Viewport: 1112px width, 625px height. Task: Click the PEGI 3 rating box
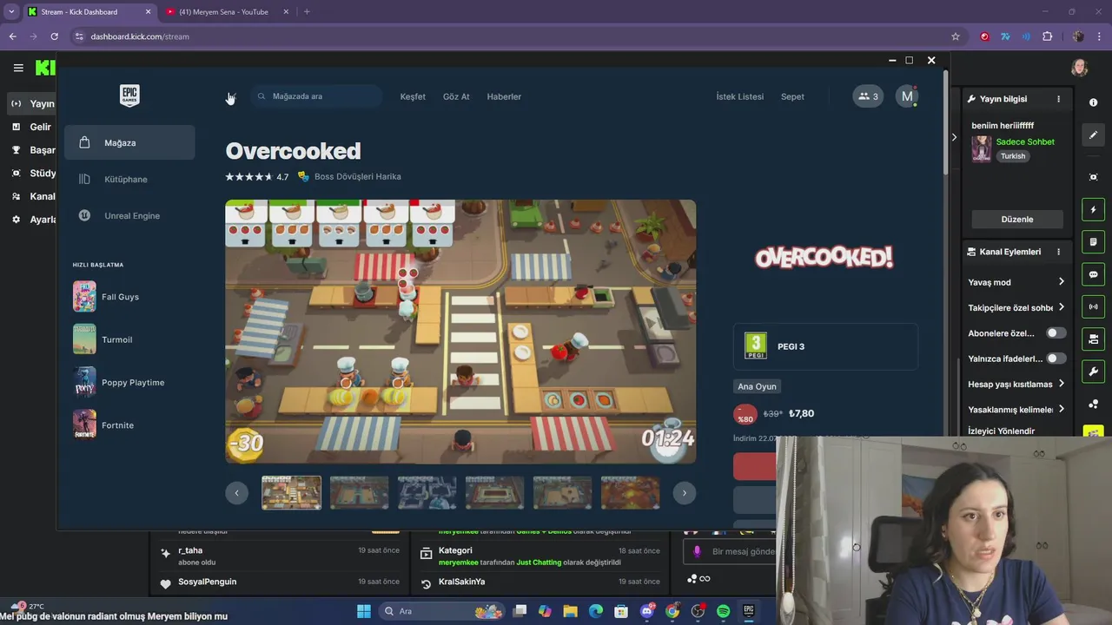[825, 346]
